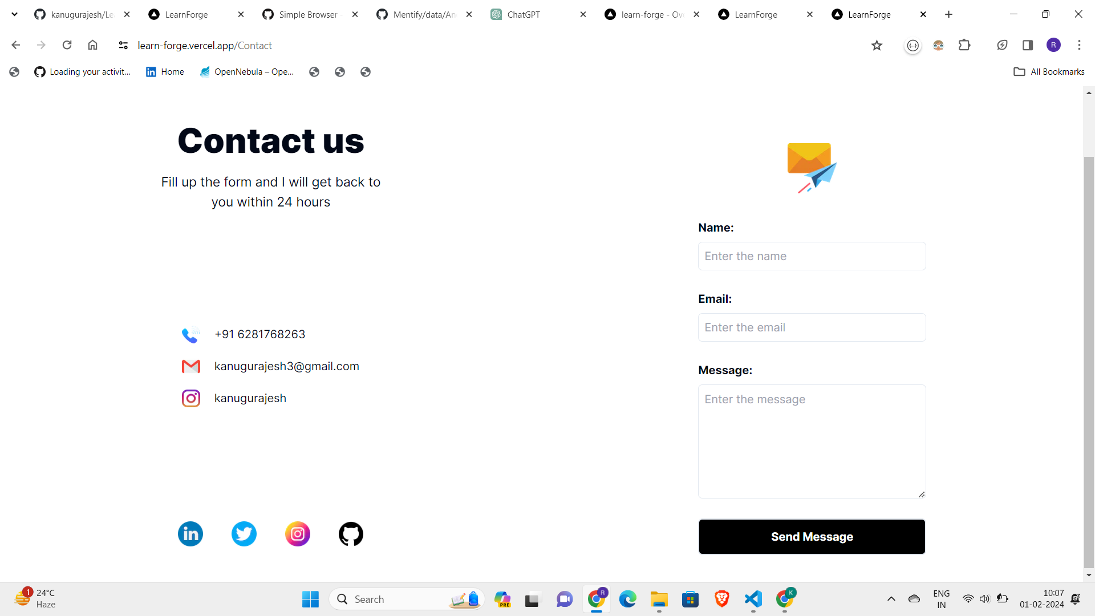
Task: Open the round Instagram social icon
Action: coord(298,534)
